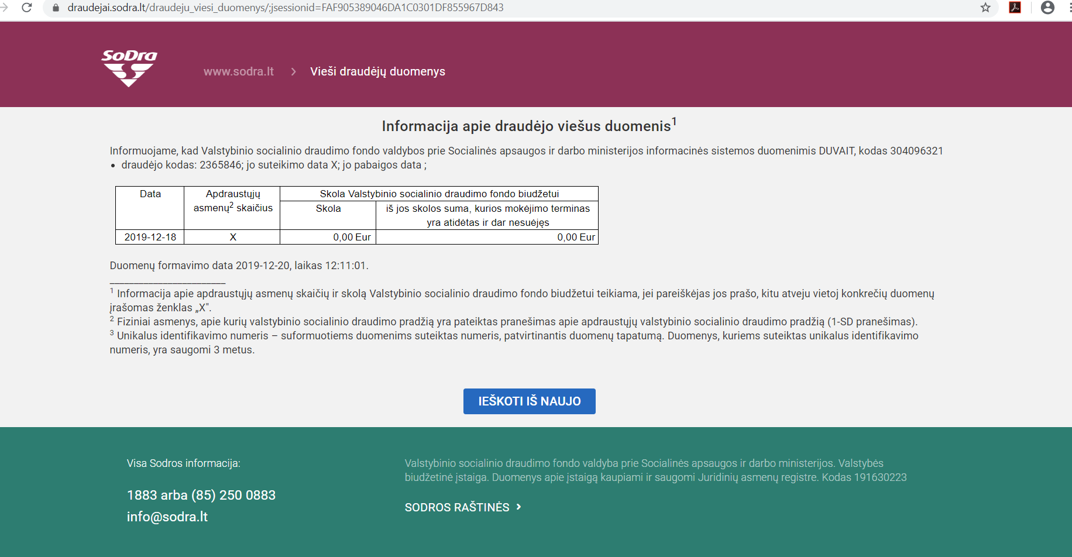Click the phone number 1883 arba (85) 250 0883

pyautogui.click(x=201, y=495)
